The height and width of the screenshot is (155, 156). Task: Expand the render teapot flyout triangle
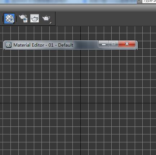51,23
